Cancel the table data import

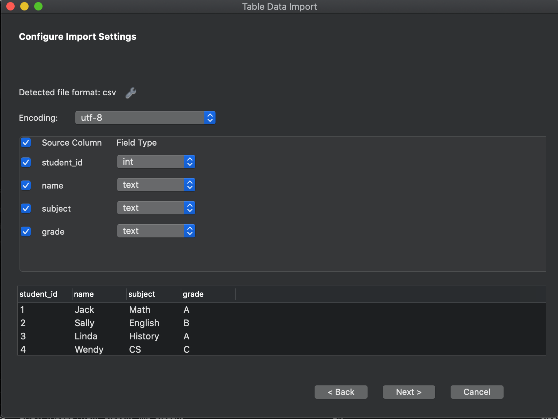coord(477,392)
